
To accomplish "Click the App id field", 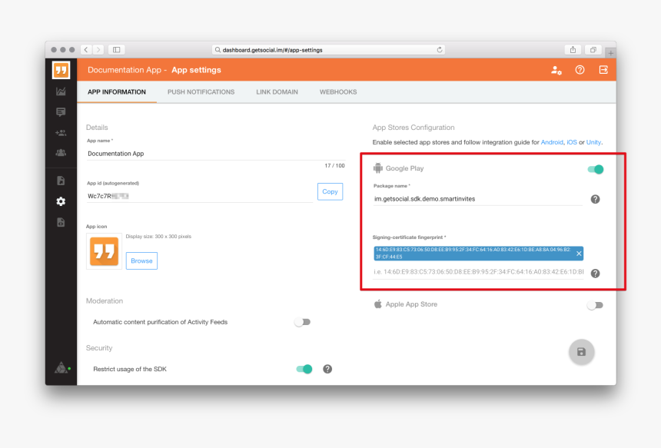I will (x=199, y=196).
